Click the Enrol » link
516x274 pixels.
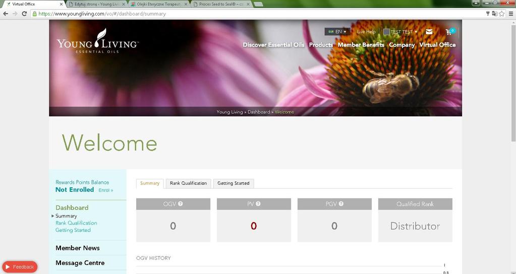coord(105,190)
